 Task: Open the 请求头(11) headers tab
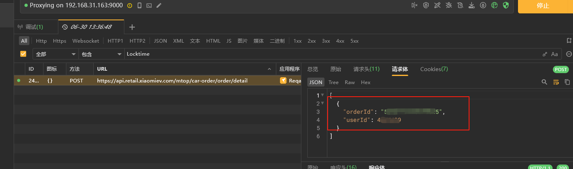(366, 69)
